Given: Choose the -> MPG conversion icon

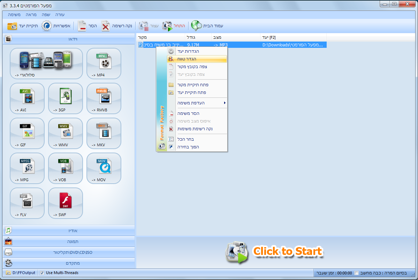Looking at the screenshot, I should 27,168.
